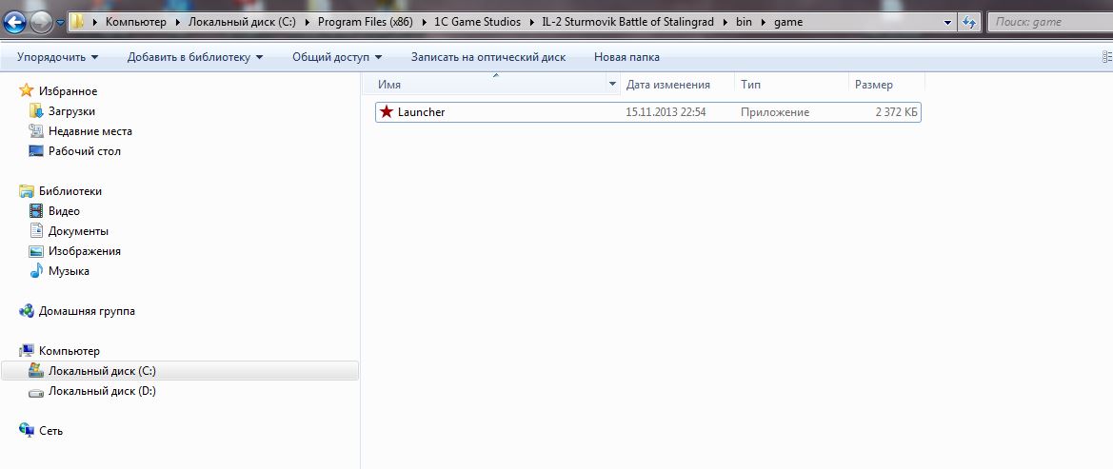
Task: Open Домашняя группа
Action: pyautogui.click(x=87, y=311)
